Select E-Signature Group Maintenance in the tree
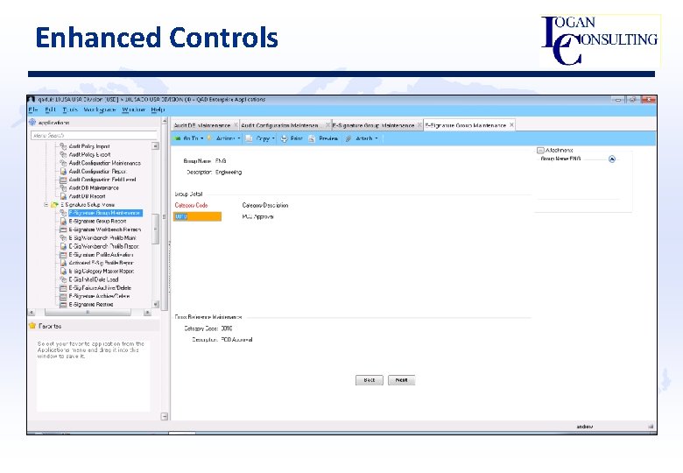This screenshot has width=683, height=473. coord(104,213)
